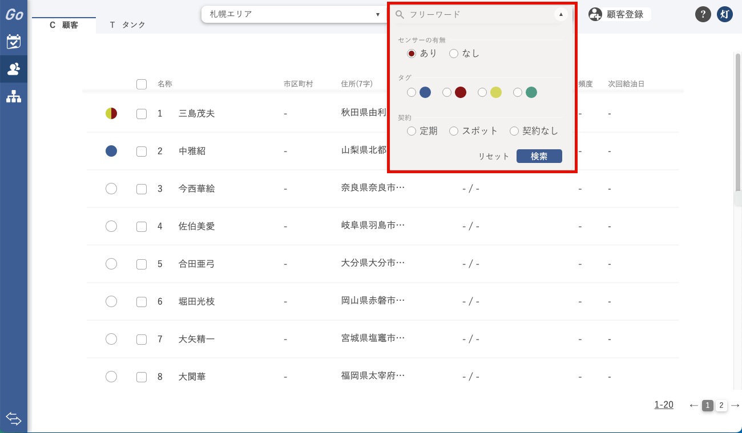Tick the checkbox for 合田亜弓
The height and width of the screenshot is (433, 742).
(x=142, y=264)
